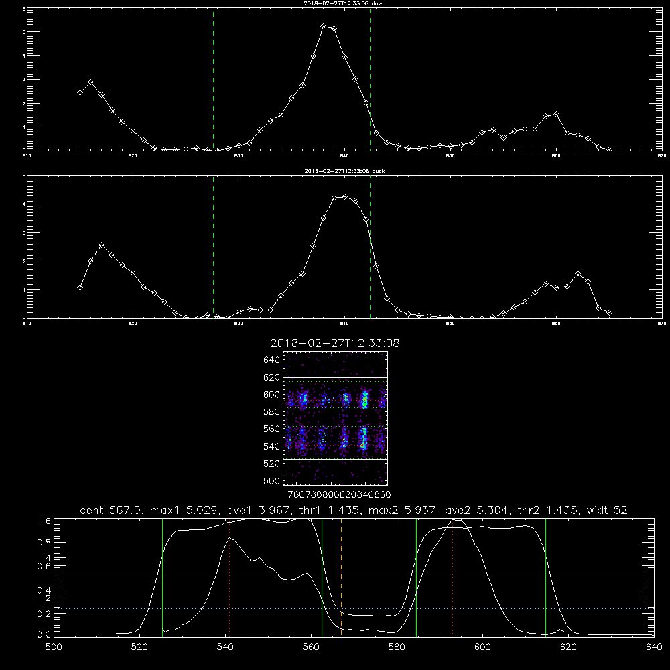Click the "520" label beside the spectrogram image
Image resolution: width=670 pixels, height=670 pixels.
tap(271, 463)
